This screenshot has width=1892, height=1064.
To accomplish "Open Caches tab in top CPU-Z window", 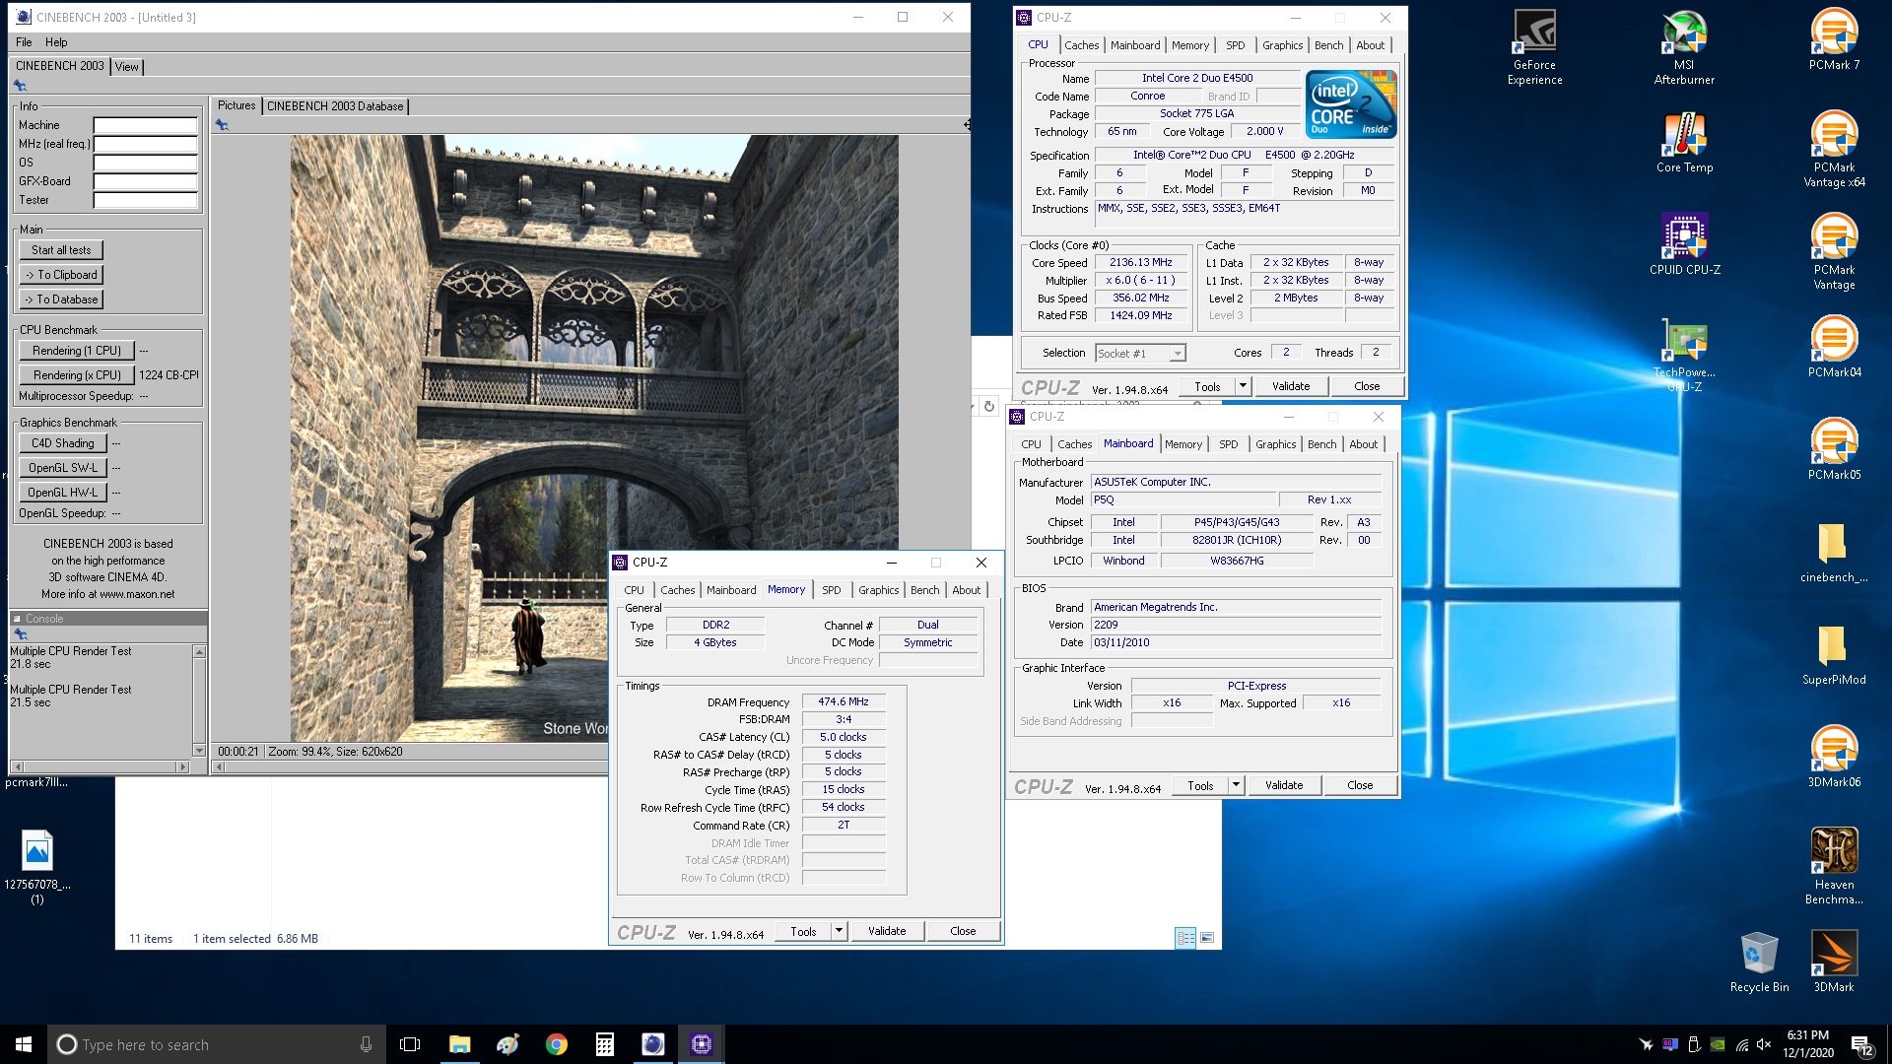I will (1081, 45).
